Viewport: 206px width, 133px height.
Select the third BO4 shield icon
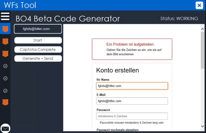point(5,54)
